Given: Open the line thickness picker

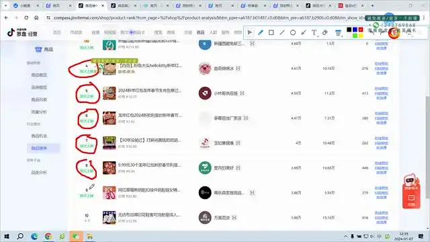Looking at the screenshot, I should click(x=338, y=33).
